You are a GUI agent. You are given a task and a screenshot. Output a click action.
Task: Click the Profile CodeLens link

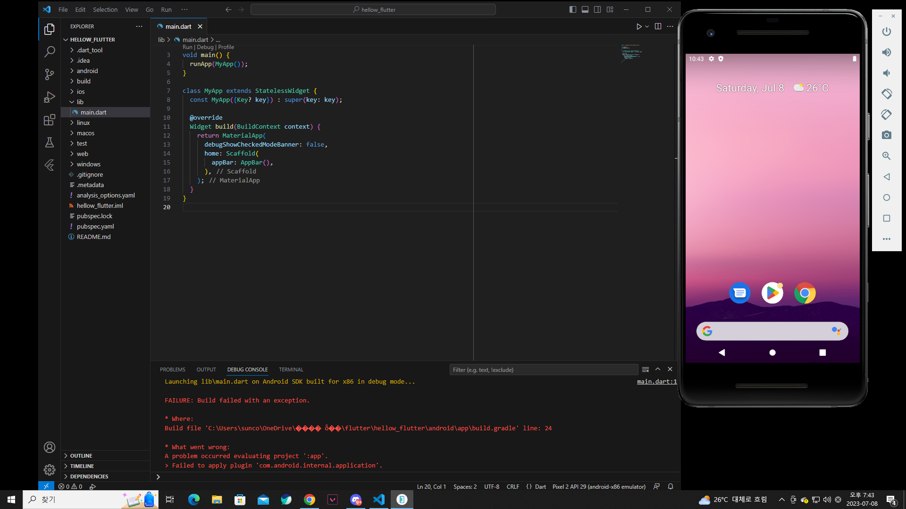pyautogui.click(x=226, y=47)
